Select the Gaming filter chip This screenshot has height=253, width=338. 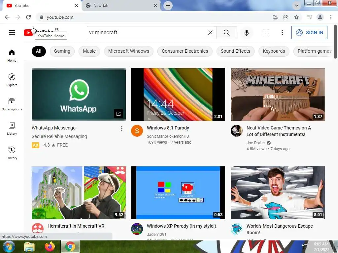tap(62, 51)
